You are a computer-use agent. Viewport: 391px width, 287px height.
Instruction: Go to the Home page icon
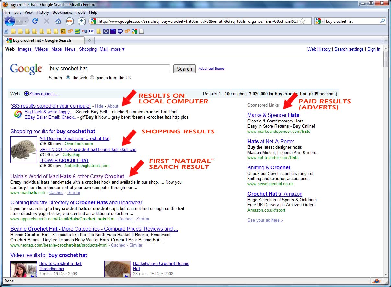pyautogui.click(x=58, y=21)
